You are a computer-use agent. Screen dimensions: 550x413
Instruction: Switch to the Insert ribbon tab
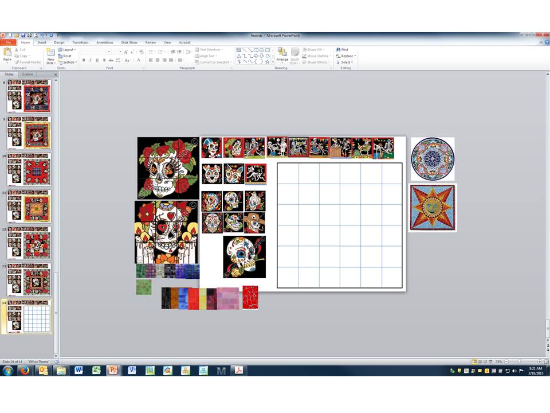click(42, 42)
